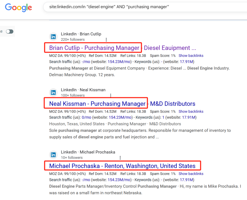The height and width of the screenshot is (200, 247).
Task: Open three-dot menu for Michael Prochaska result
Action: point(120,158)
